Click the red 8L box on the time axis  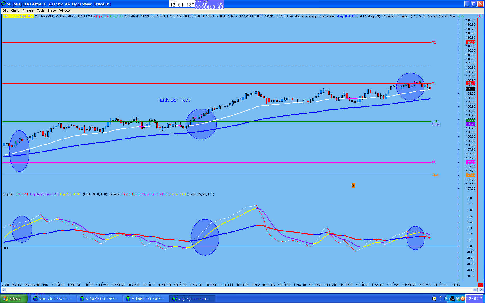click(480, 285)
